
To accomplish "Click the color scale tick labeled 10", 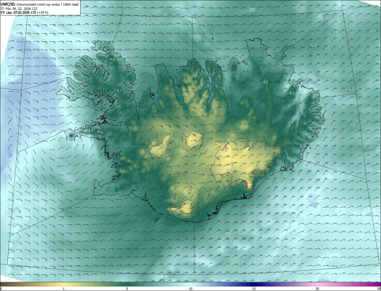I will pos(190,289).
